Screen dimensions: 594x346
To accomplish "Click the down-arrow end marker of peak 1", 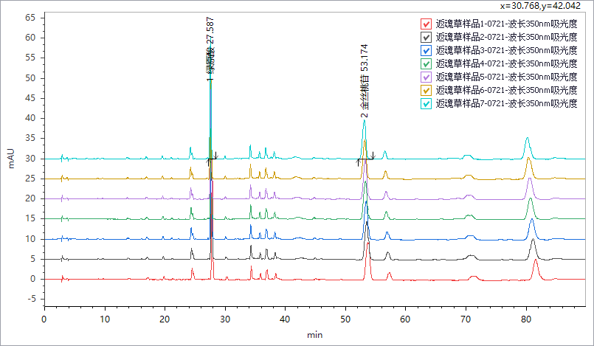I will [215, 156].
